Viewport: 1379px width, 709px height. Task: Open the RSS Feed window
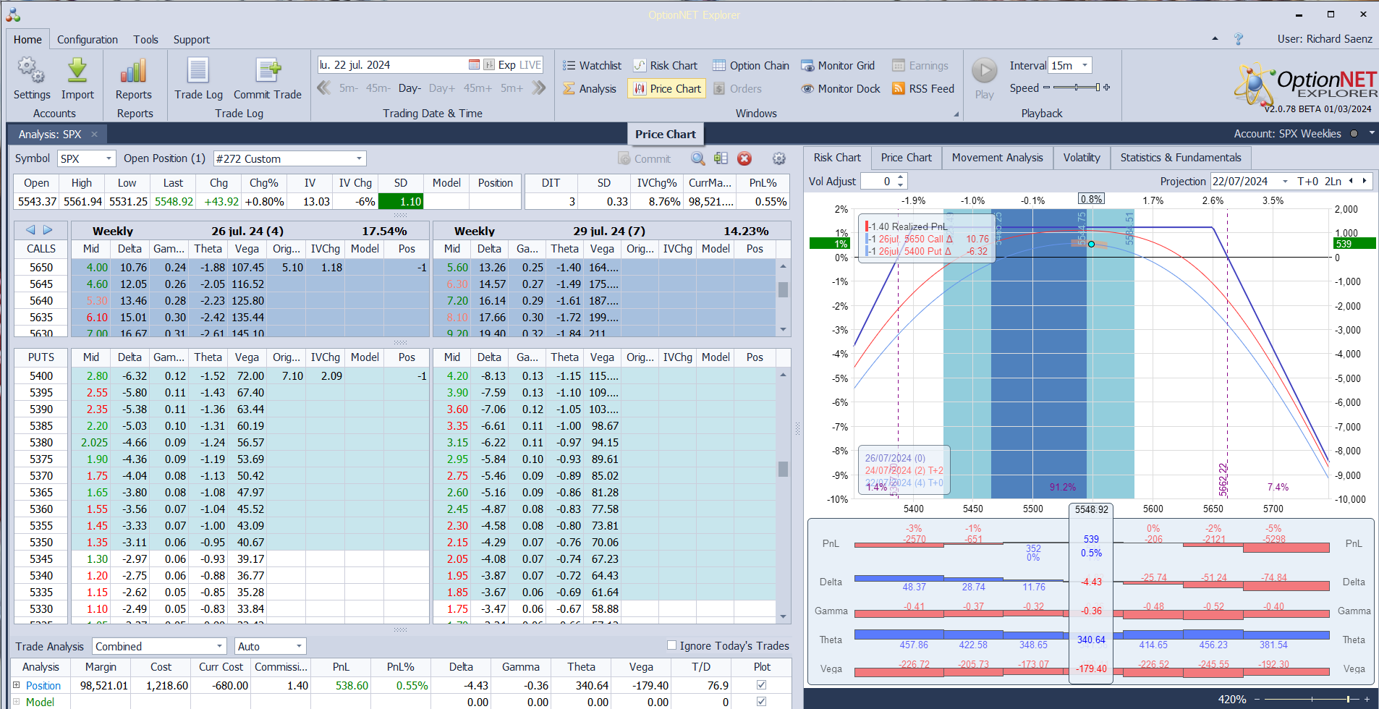923,89
